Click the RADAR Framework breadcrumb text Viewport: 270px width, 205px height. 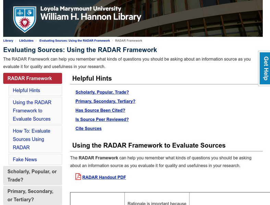point(128,41)
